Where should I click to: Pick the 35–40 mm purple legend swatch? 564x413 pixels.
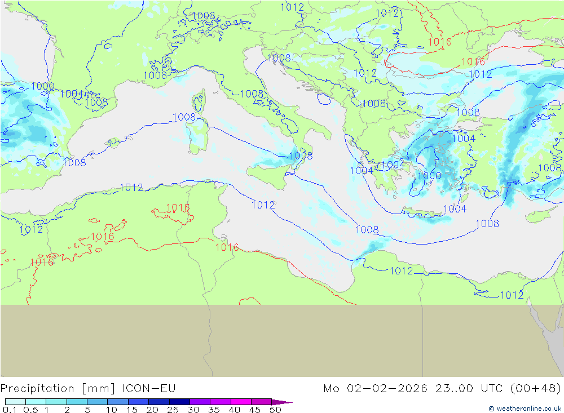click(x=220, y=402)
